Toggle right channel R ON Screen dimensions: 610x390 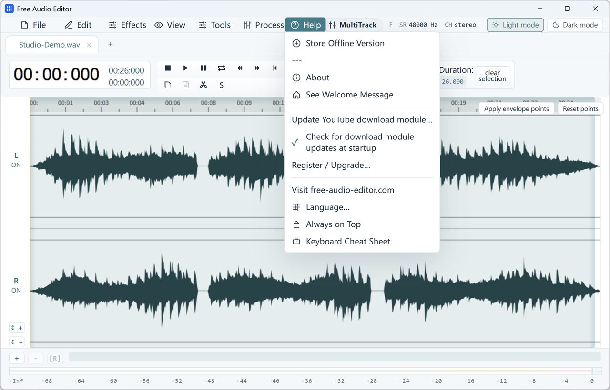[16, 285]
